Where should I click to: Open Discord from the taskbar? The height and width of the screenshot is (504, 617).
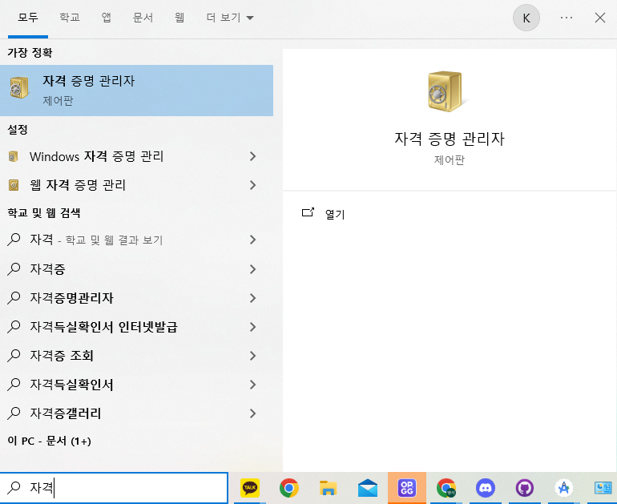click(486, 488)
